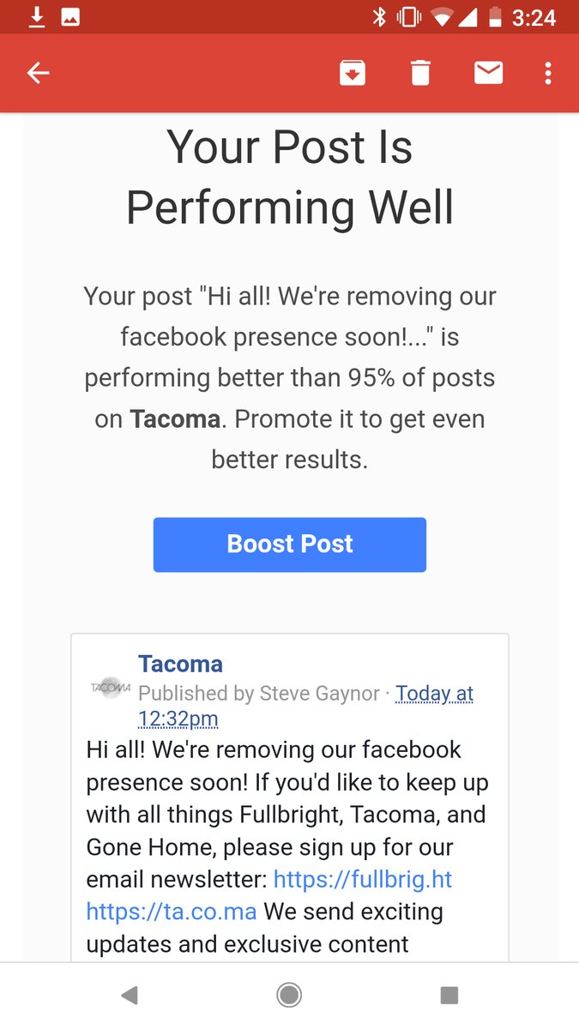Archive this email
The width and height of the screenshot is (579, 1029).
[353, 74]
